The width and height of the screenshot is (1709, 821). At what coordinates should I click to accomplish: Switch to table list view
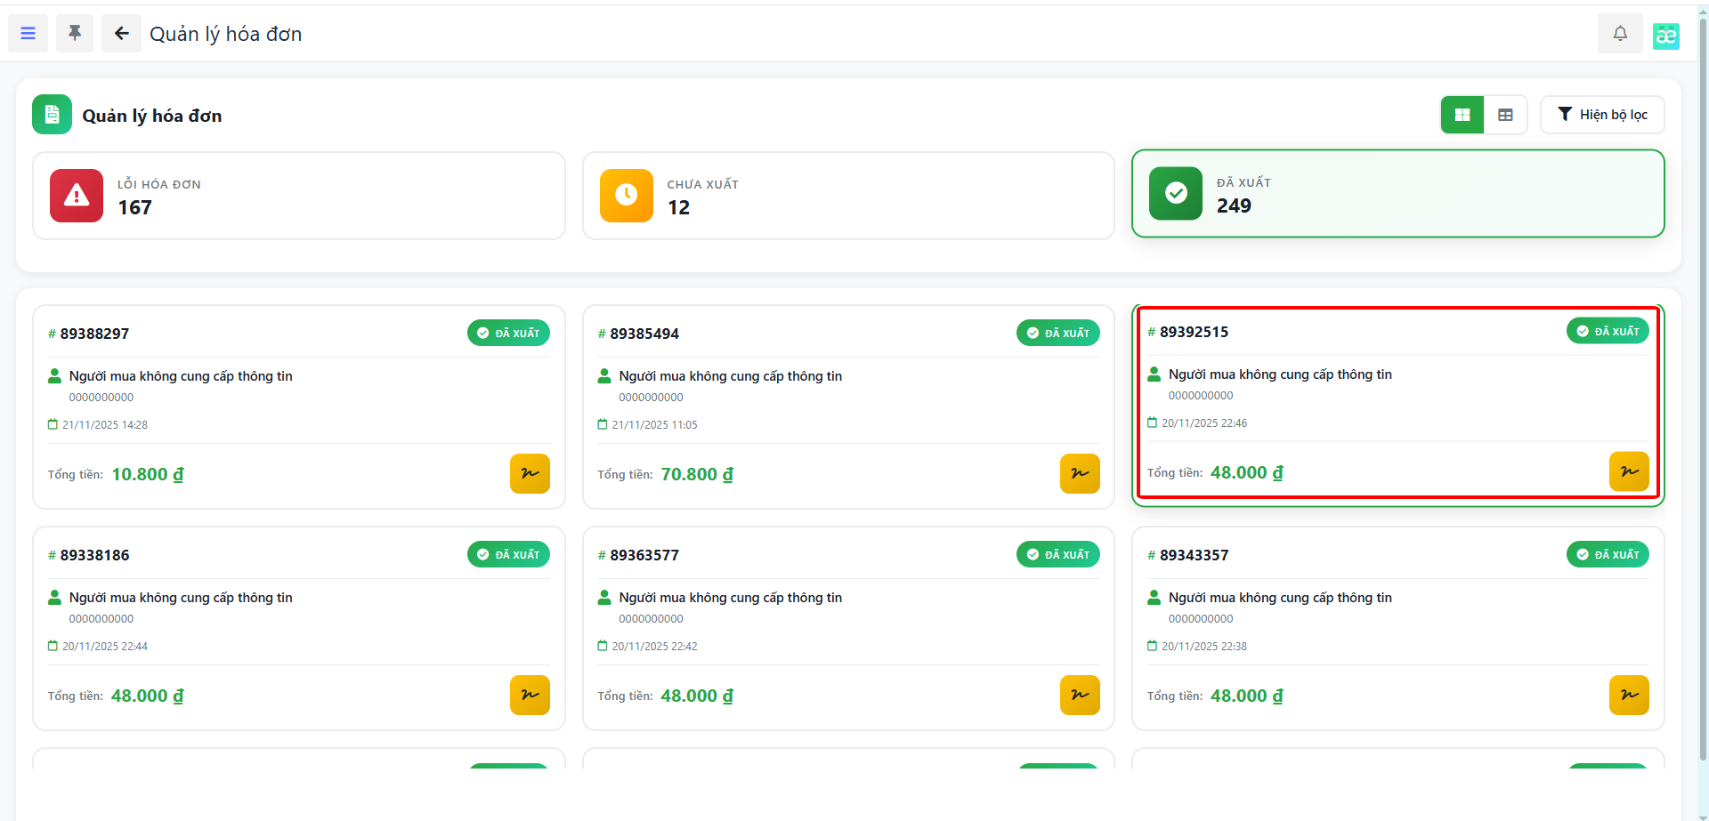(1505, 115)
